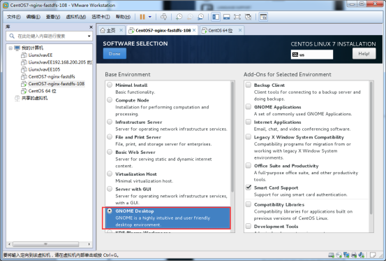
Task: Select the Minimal Install radio button
Action: click(110, 85)
